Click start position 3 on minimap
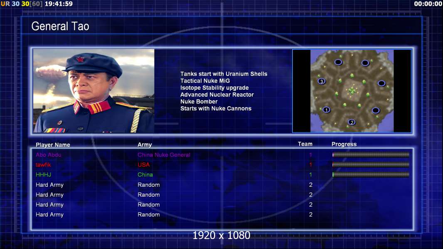443x249 pixels. [322, 81]
